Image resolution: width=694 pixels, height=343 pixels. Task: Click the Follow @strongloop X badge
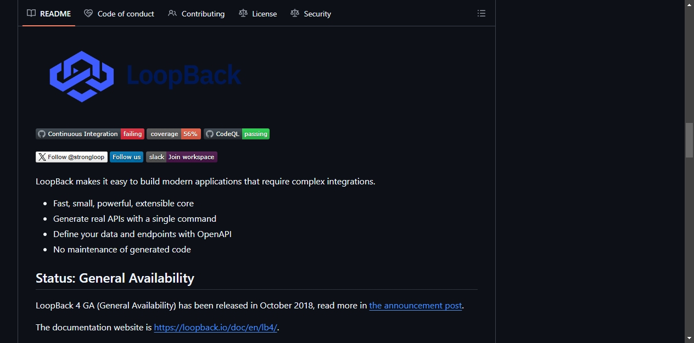(71, 157)
